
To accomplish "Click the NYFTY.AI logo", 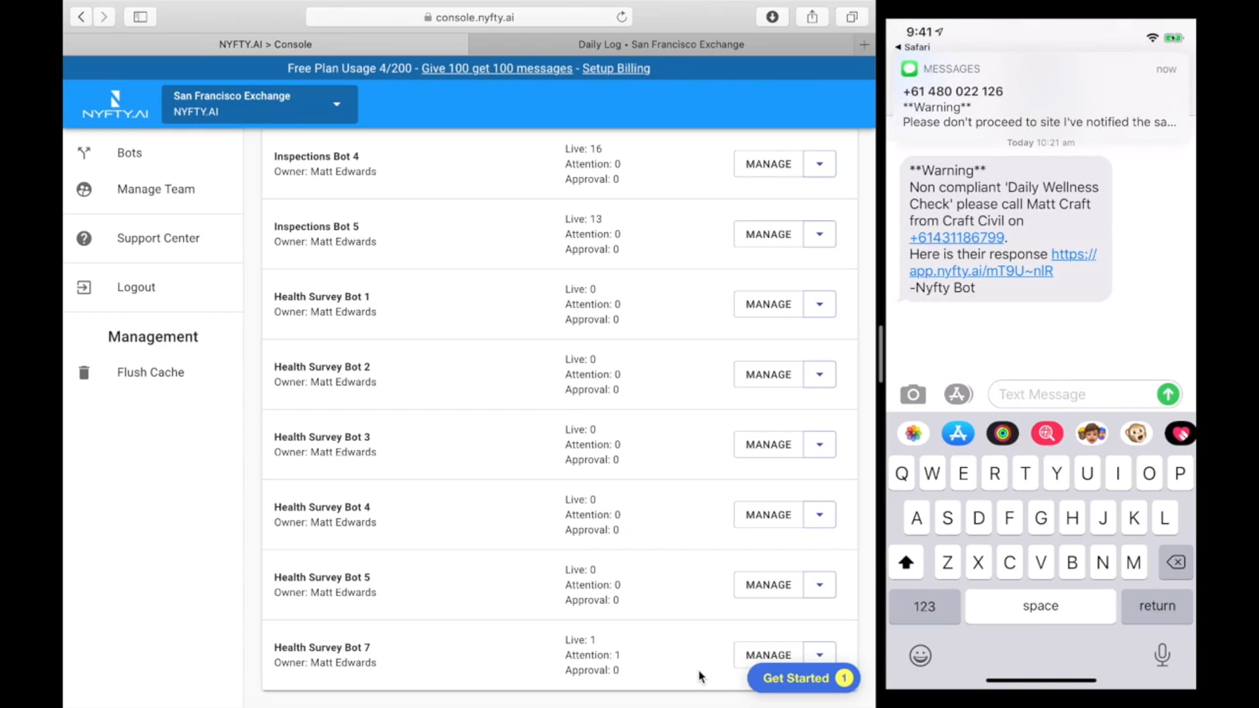I will click(x=115, y=104).
